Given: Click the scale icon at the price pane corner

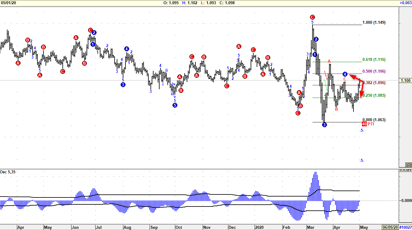Looking at the screenshot, I should click(x=409, y=165).
